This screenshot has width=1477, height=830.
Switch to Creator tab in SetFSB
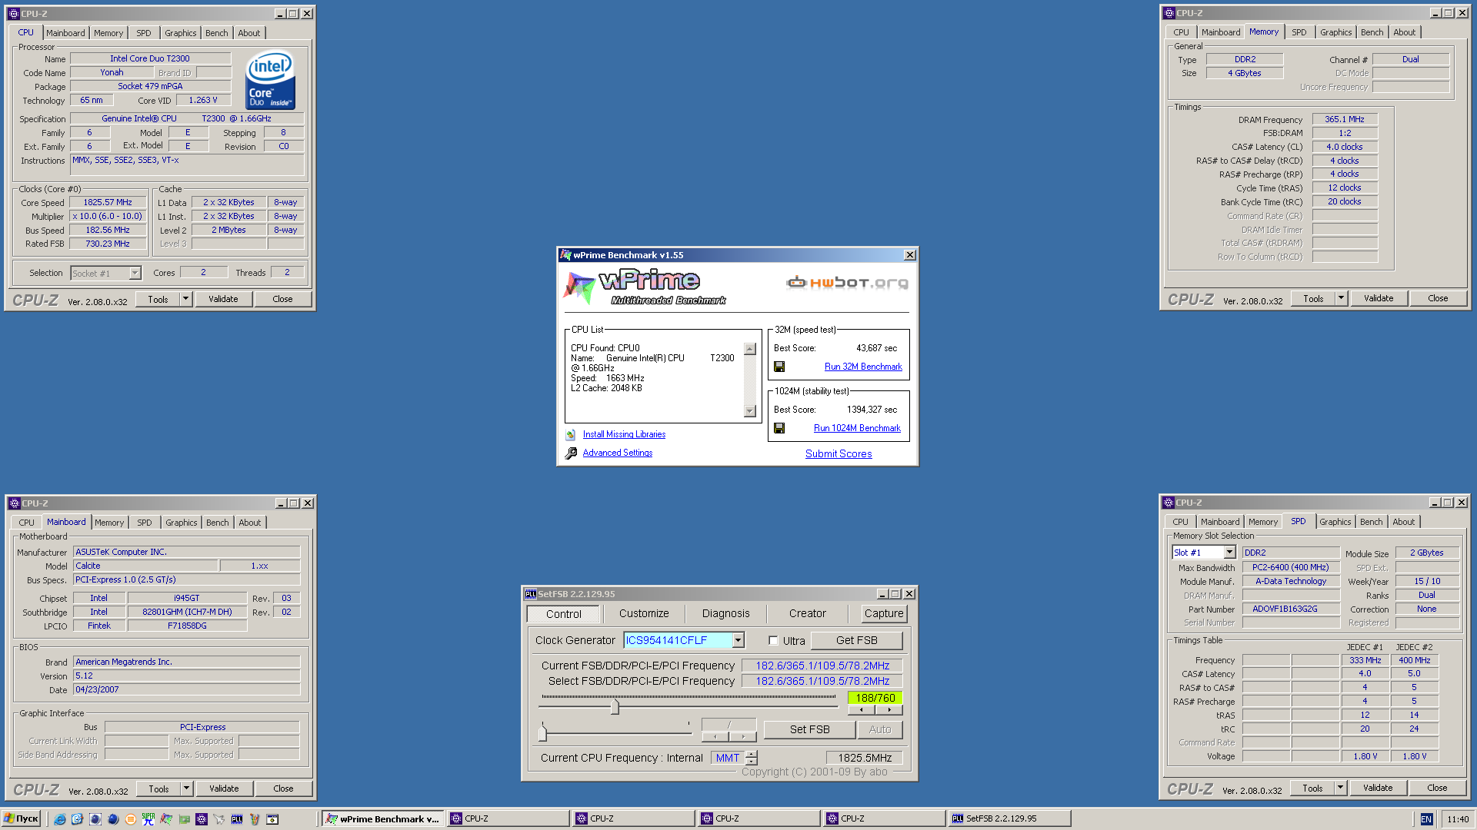pyautogui.click(x=807, y=613)
